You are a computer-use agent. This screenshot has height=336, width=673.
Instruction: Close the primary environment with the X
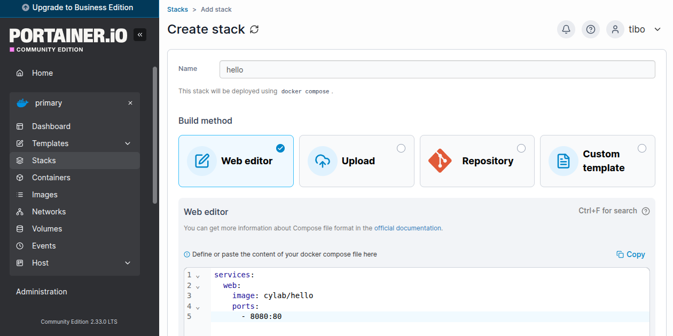pyautogui.click(x=130, y=103)
